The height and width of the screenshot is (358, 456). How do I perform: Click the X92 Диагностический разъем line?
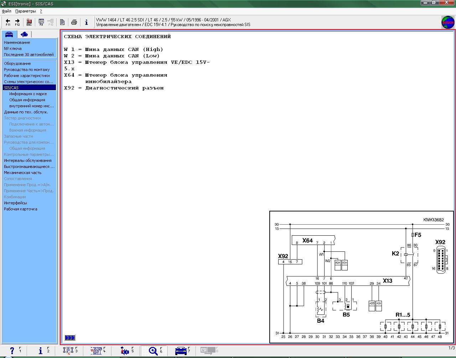tap(114, 88)
